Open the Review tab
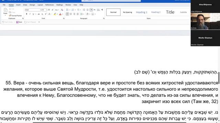 (68, 5)
